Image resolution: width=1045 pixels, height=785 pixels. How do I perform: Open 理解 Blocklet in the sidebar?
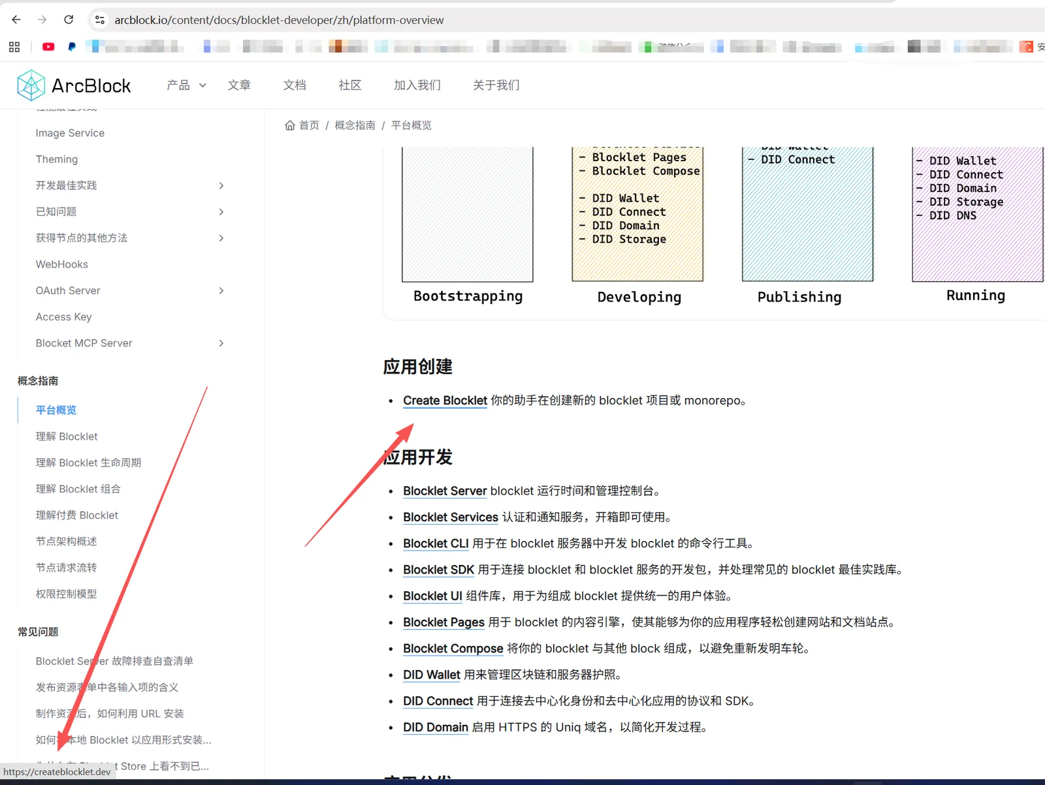pos(67,437)
